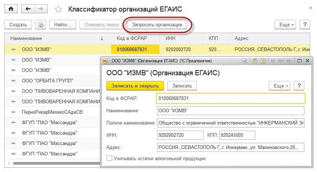Sort by Код в ФСРАР column header
The image size is (317, 172).
click(135, 39)
